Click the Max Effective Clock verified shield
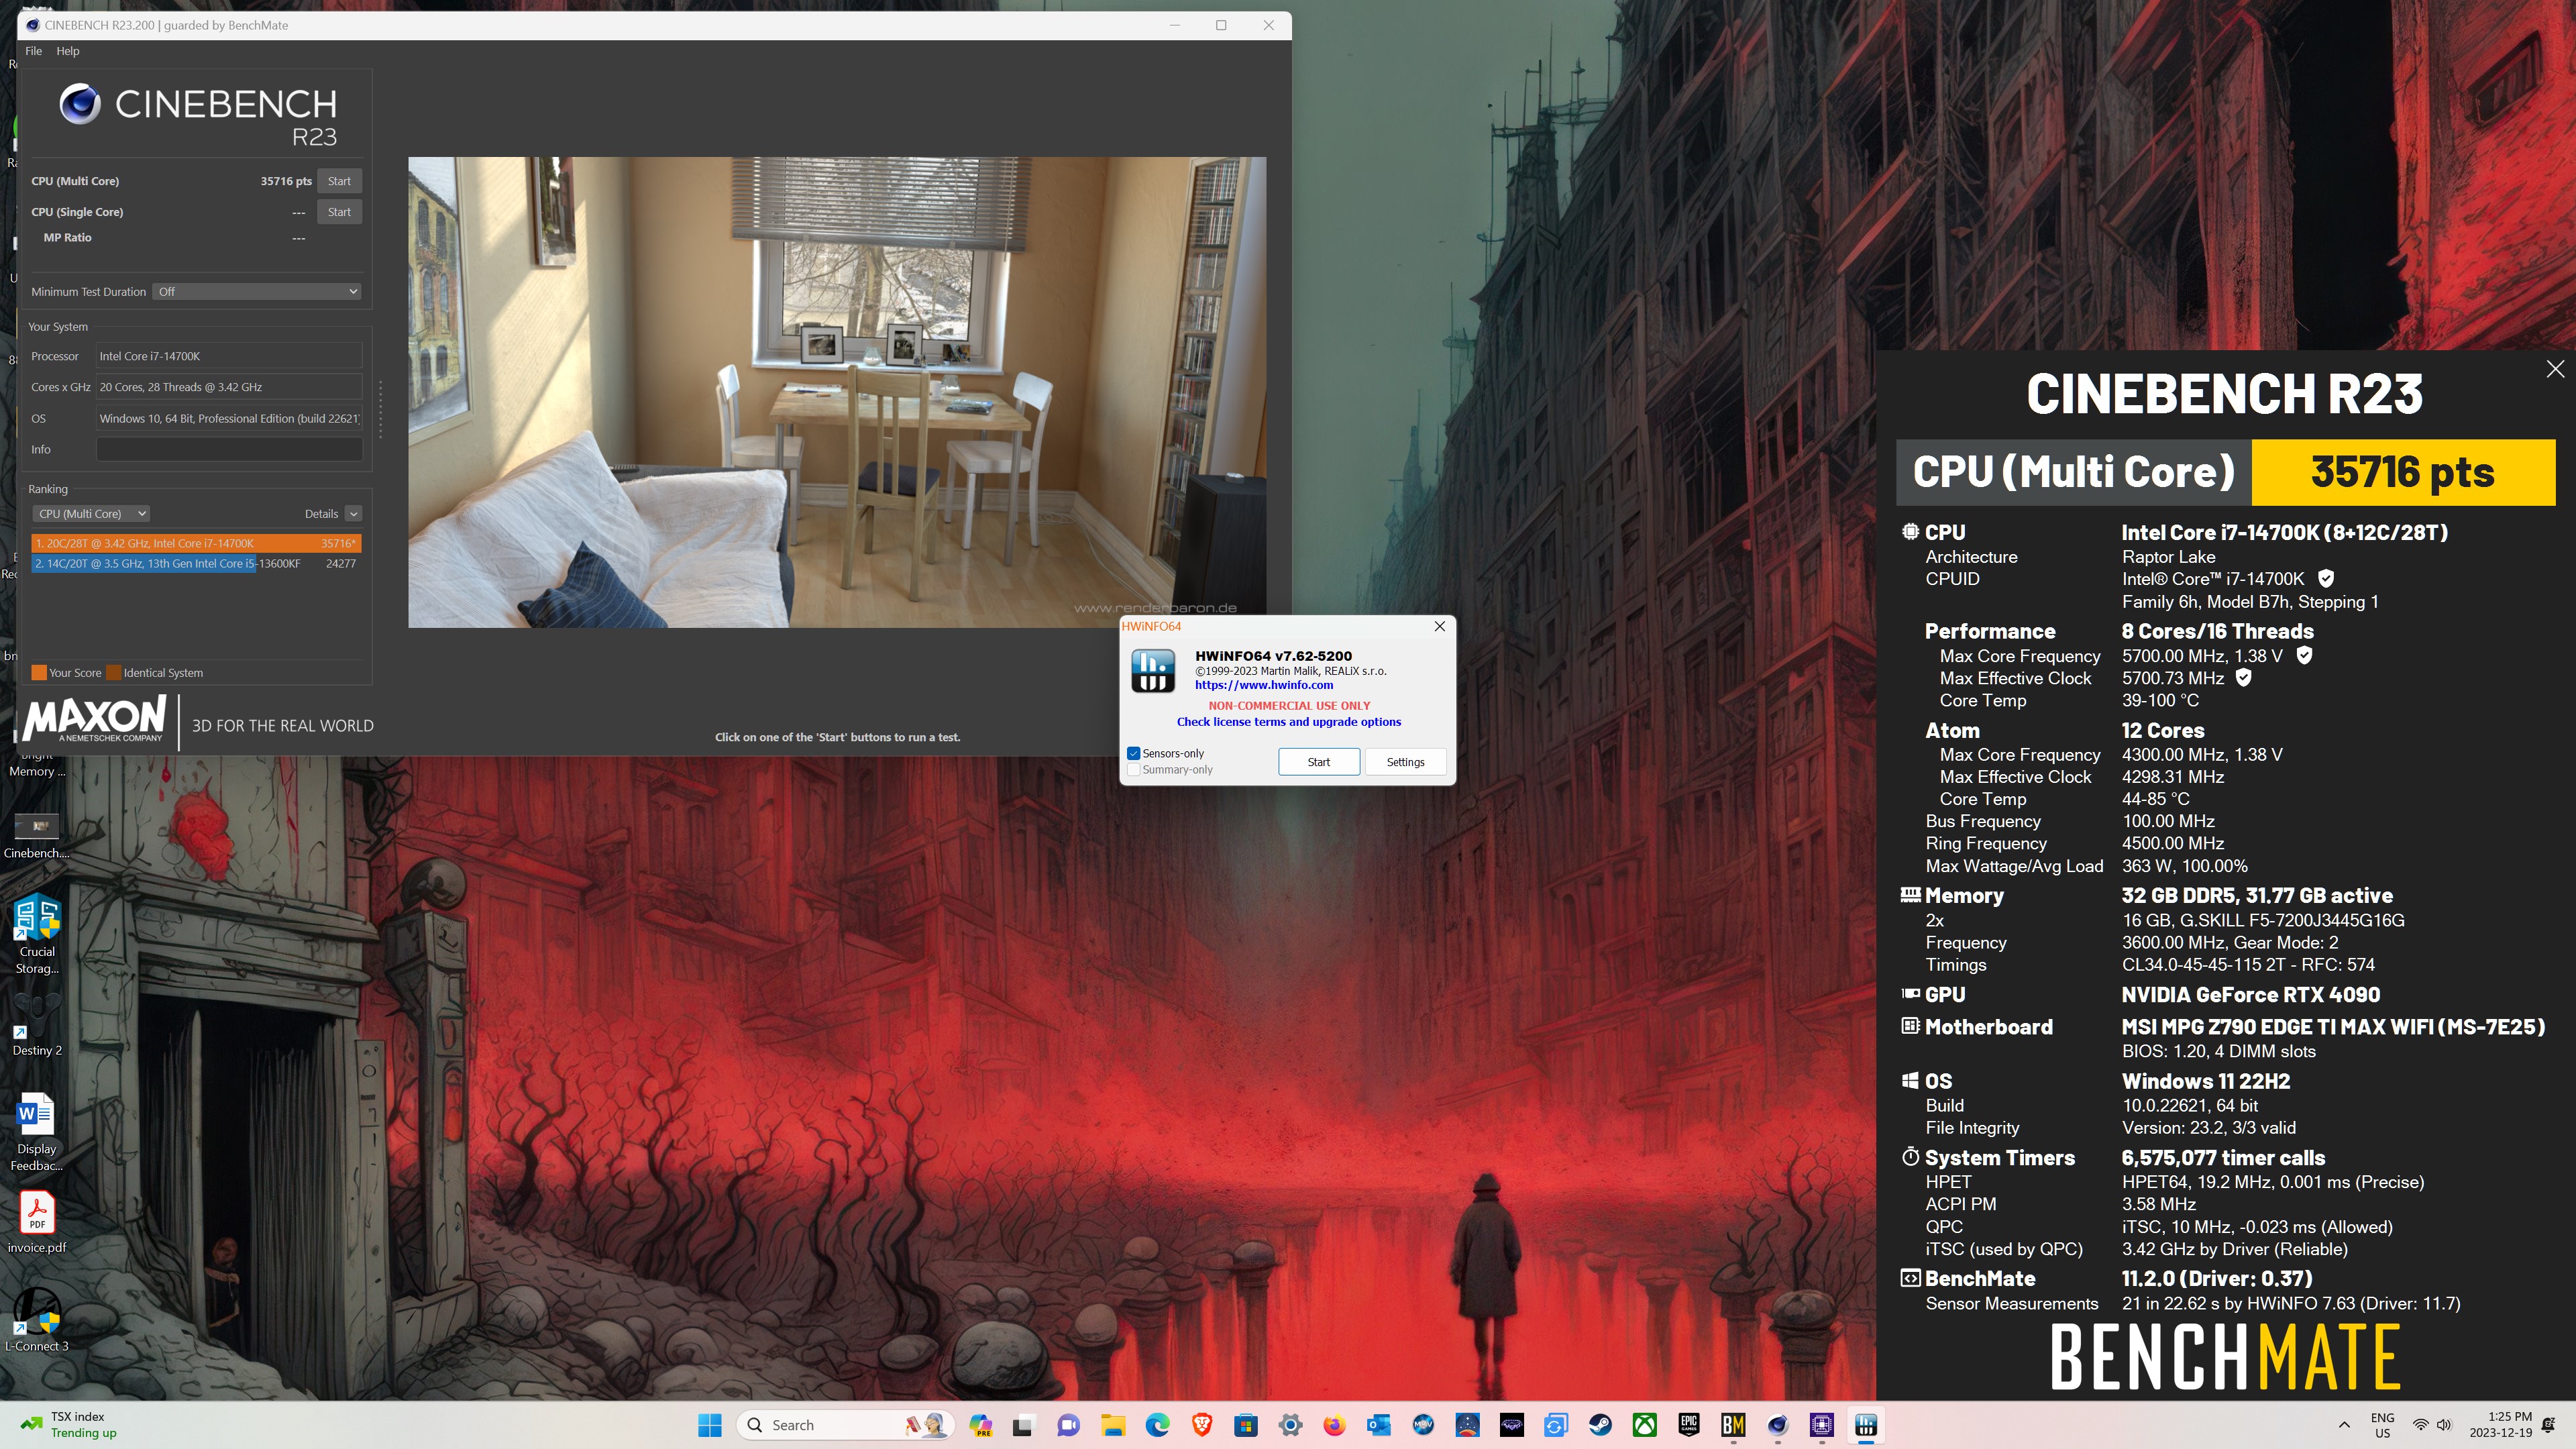The image size is (2576, 1449). [x=2244, y=677]
